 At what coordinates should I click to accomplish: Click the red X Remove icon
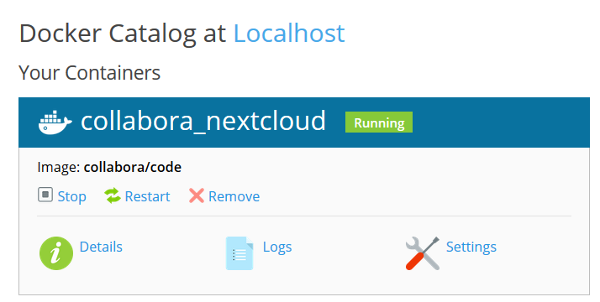[197, 195]
